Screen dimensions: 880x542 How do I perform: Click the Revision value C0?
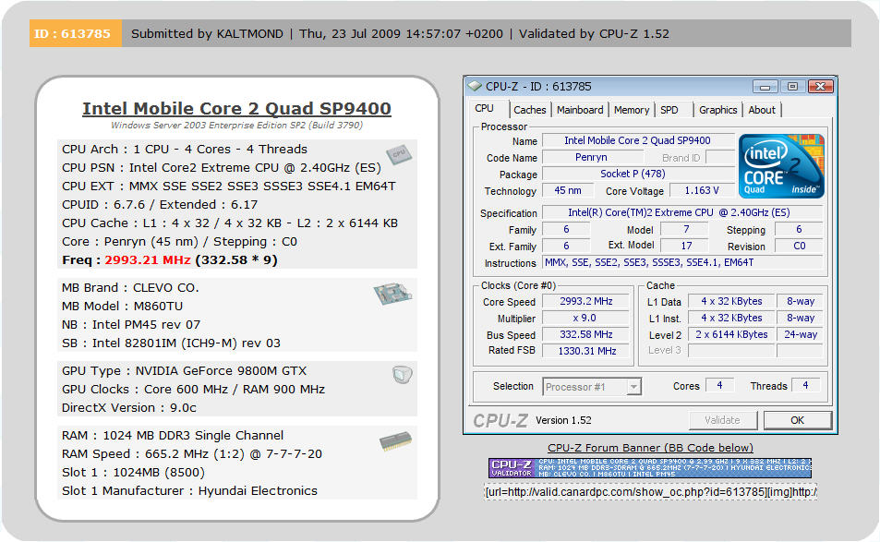pos(799,246)
